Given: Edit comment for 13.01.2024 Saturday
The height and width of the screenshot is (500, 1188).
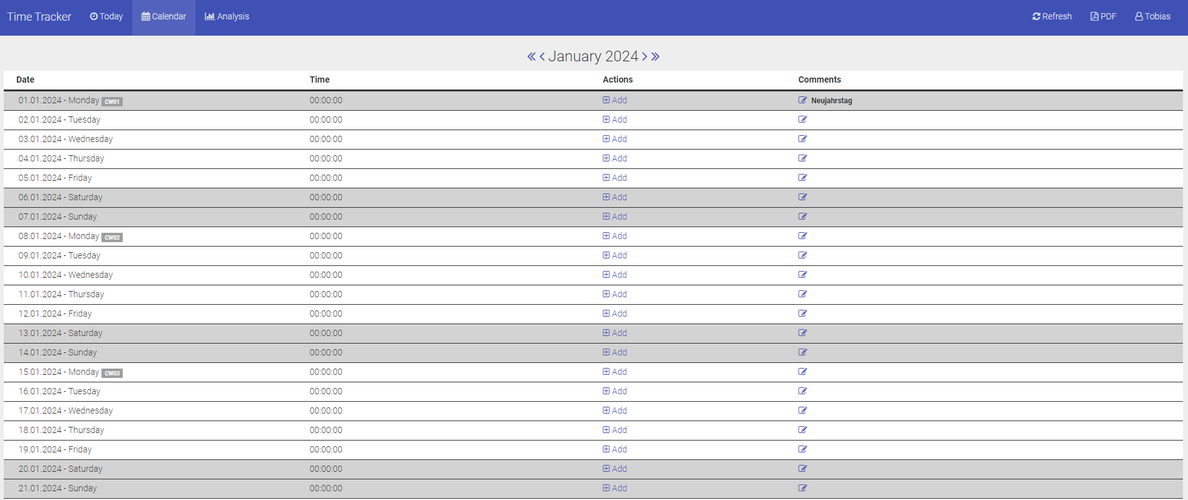Looking at the screenshot, I should pyautogui.click(x=803, y=333).
